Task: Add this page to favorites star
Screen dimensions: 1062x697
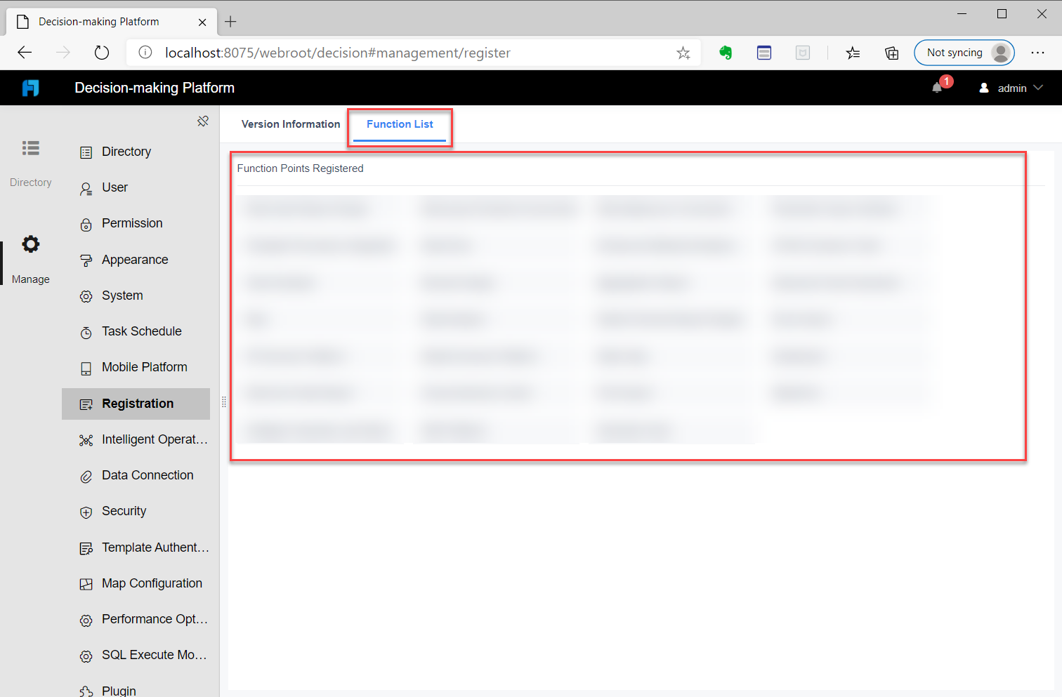Action: click(683, 53)
